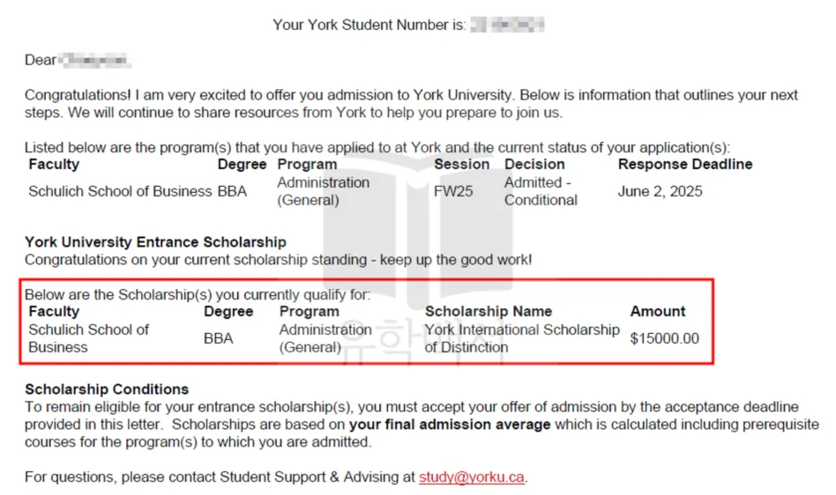Image resolution: width=836 pixels, height=495 pixels.
Task: Select the FW25 session value
Action: coord(453,191)
